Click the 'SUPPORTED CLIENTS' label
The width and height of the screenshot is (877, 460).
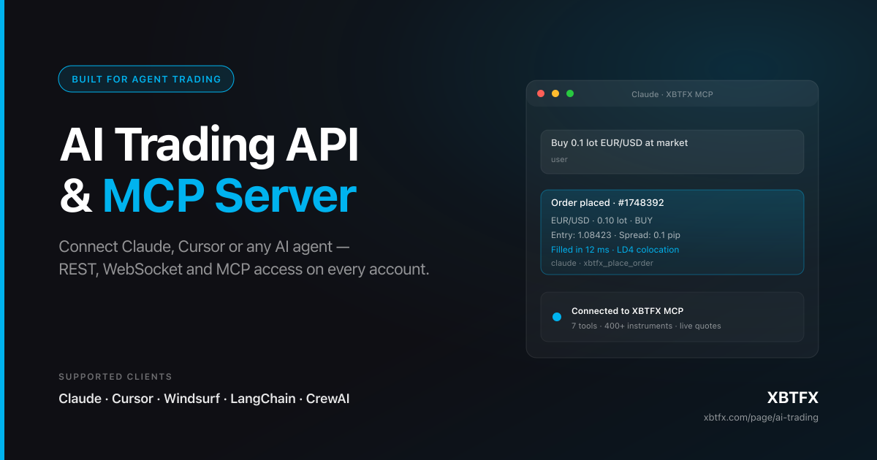tap(115, 377)
